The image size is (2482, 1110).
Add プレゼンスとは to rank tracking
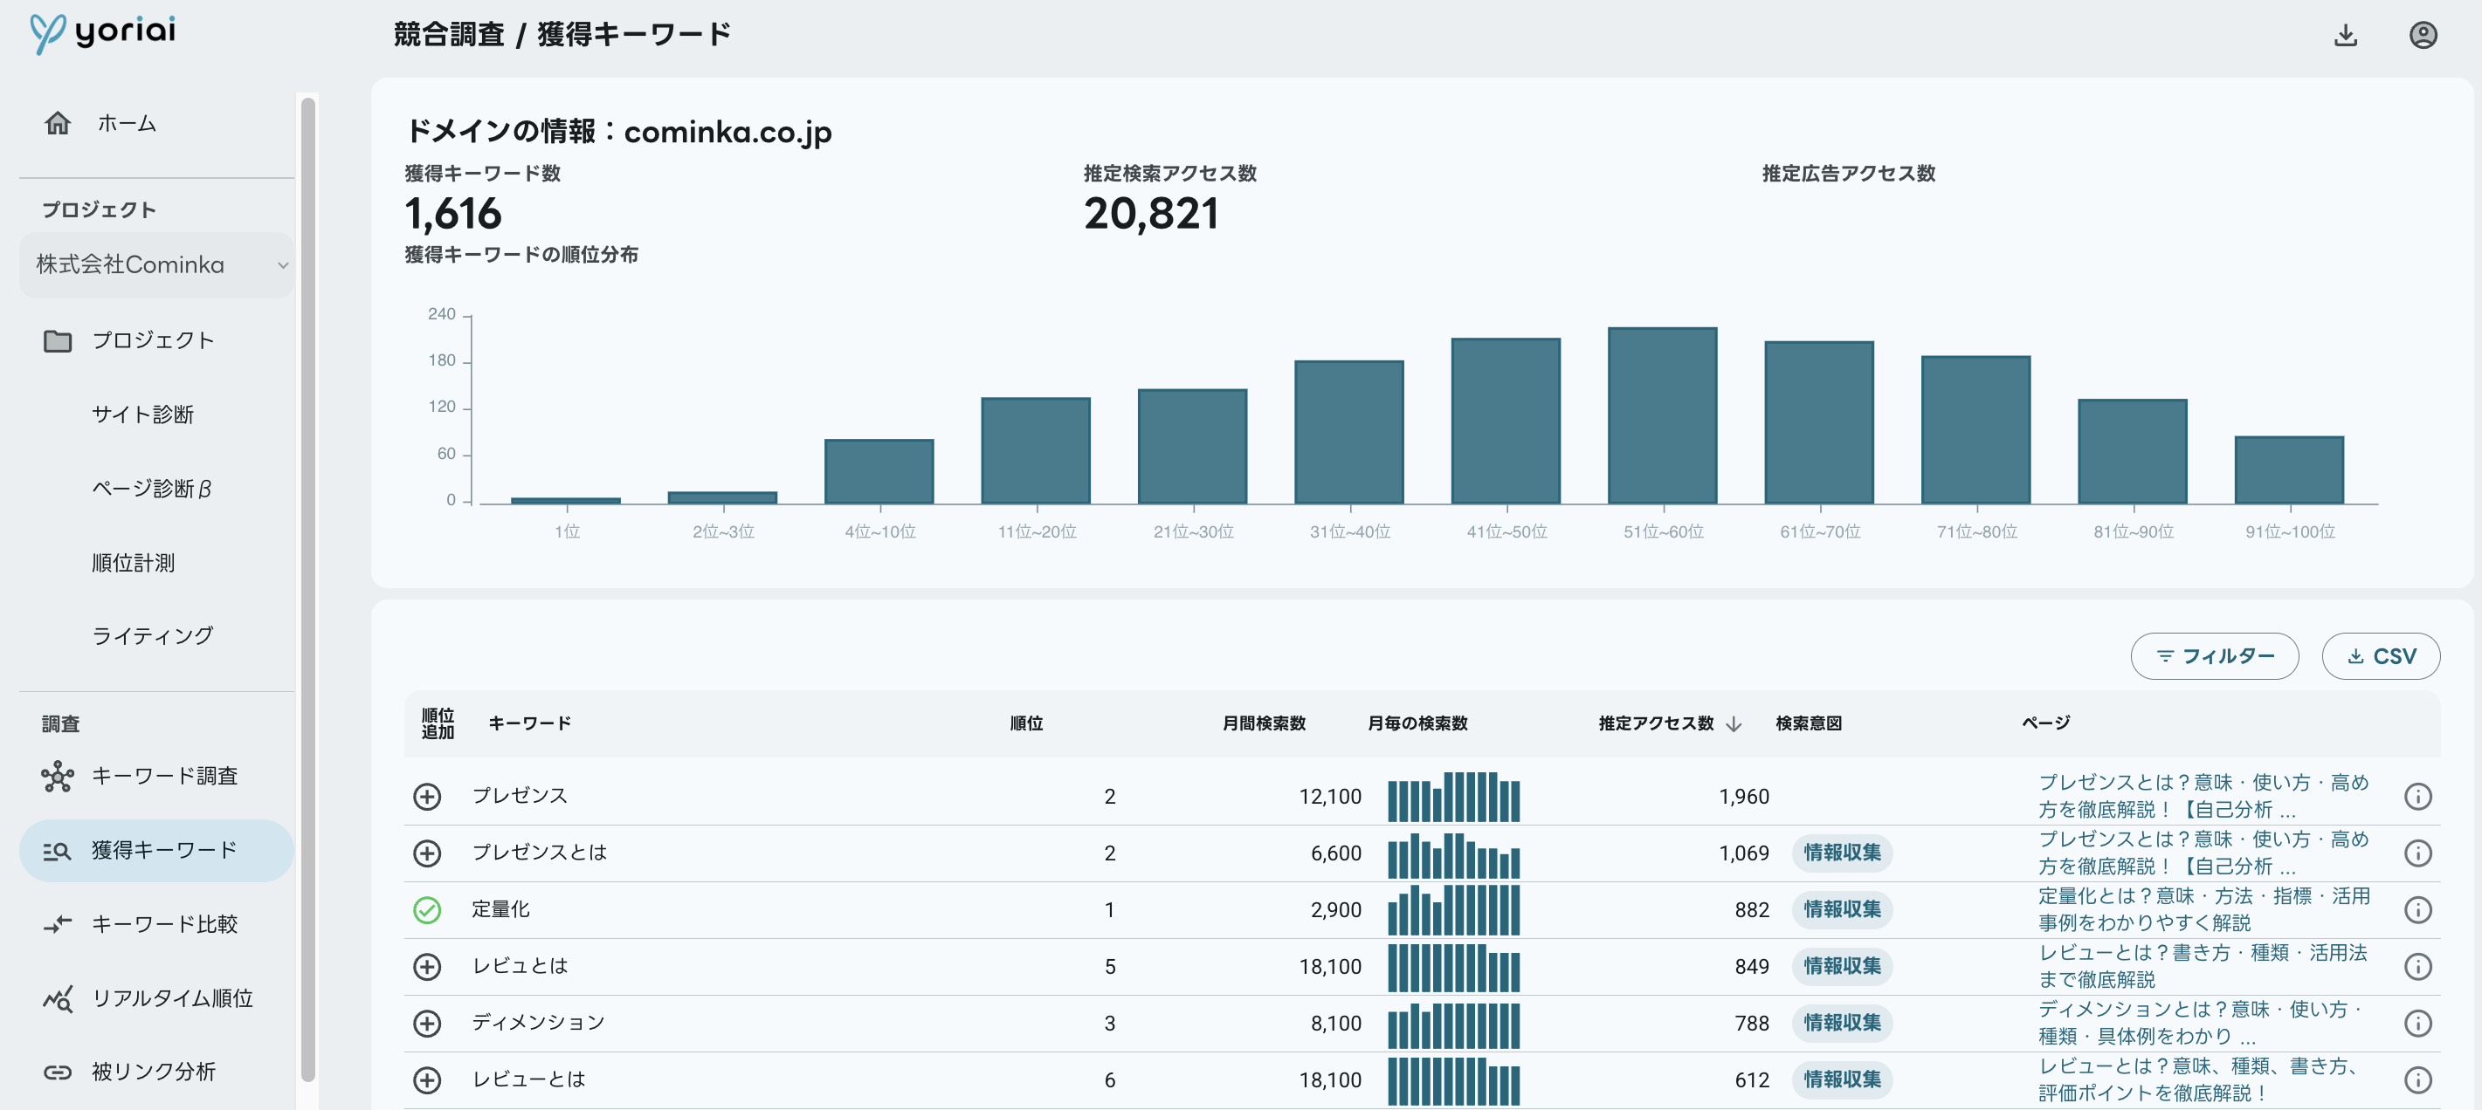coord(427,853)
